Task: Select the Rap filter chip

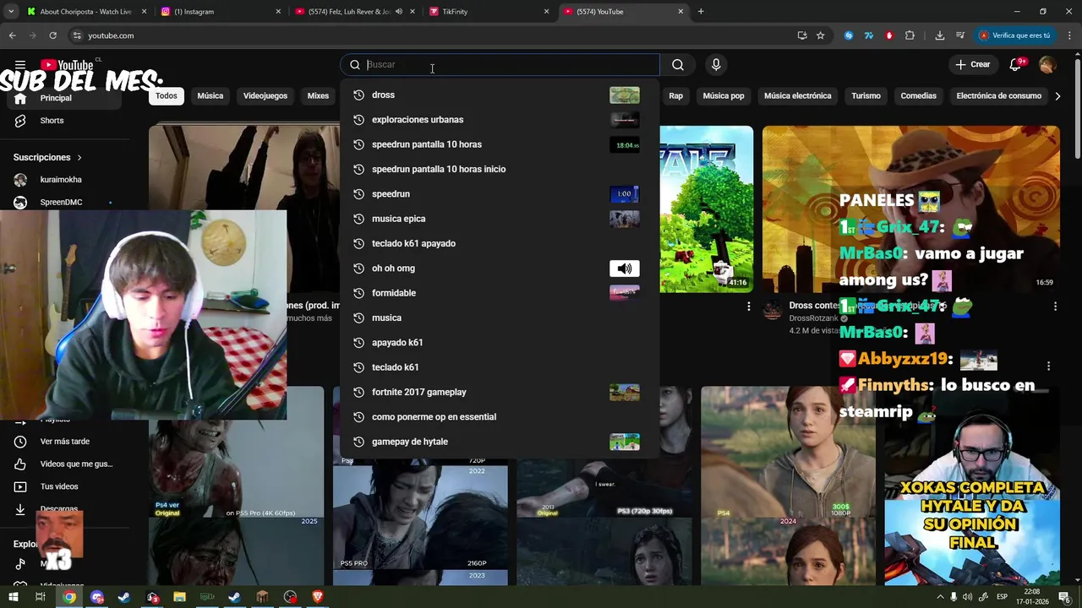Action: tap(675, 96)
